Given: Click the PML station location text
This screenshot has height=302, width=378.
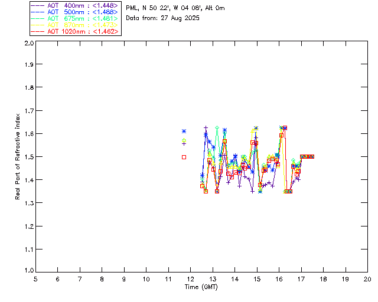Looking at the screenshot, I should pyautogui.click(x=175, y=8).
